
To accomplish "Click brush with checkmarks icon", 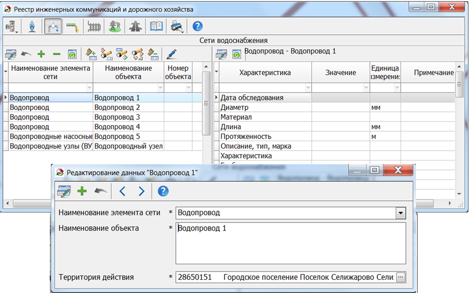I will 138,54.
